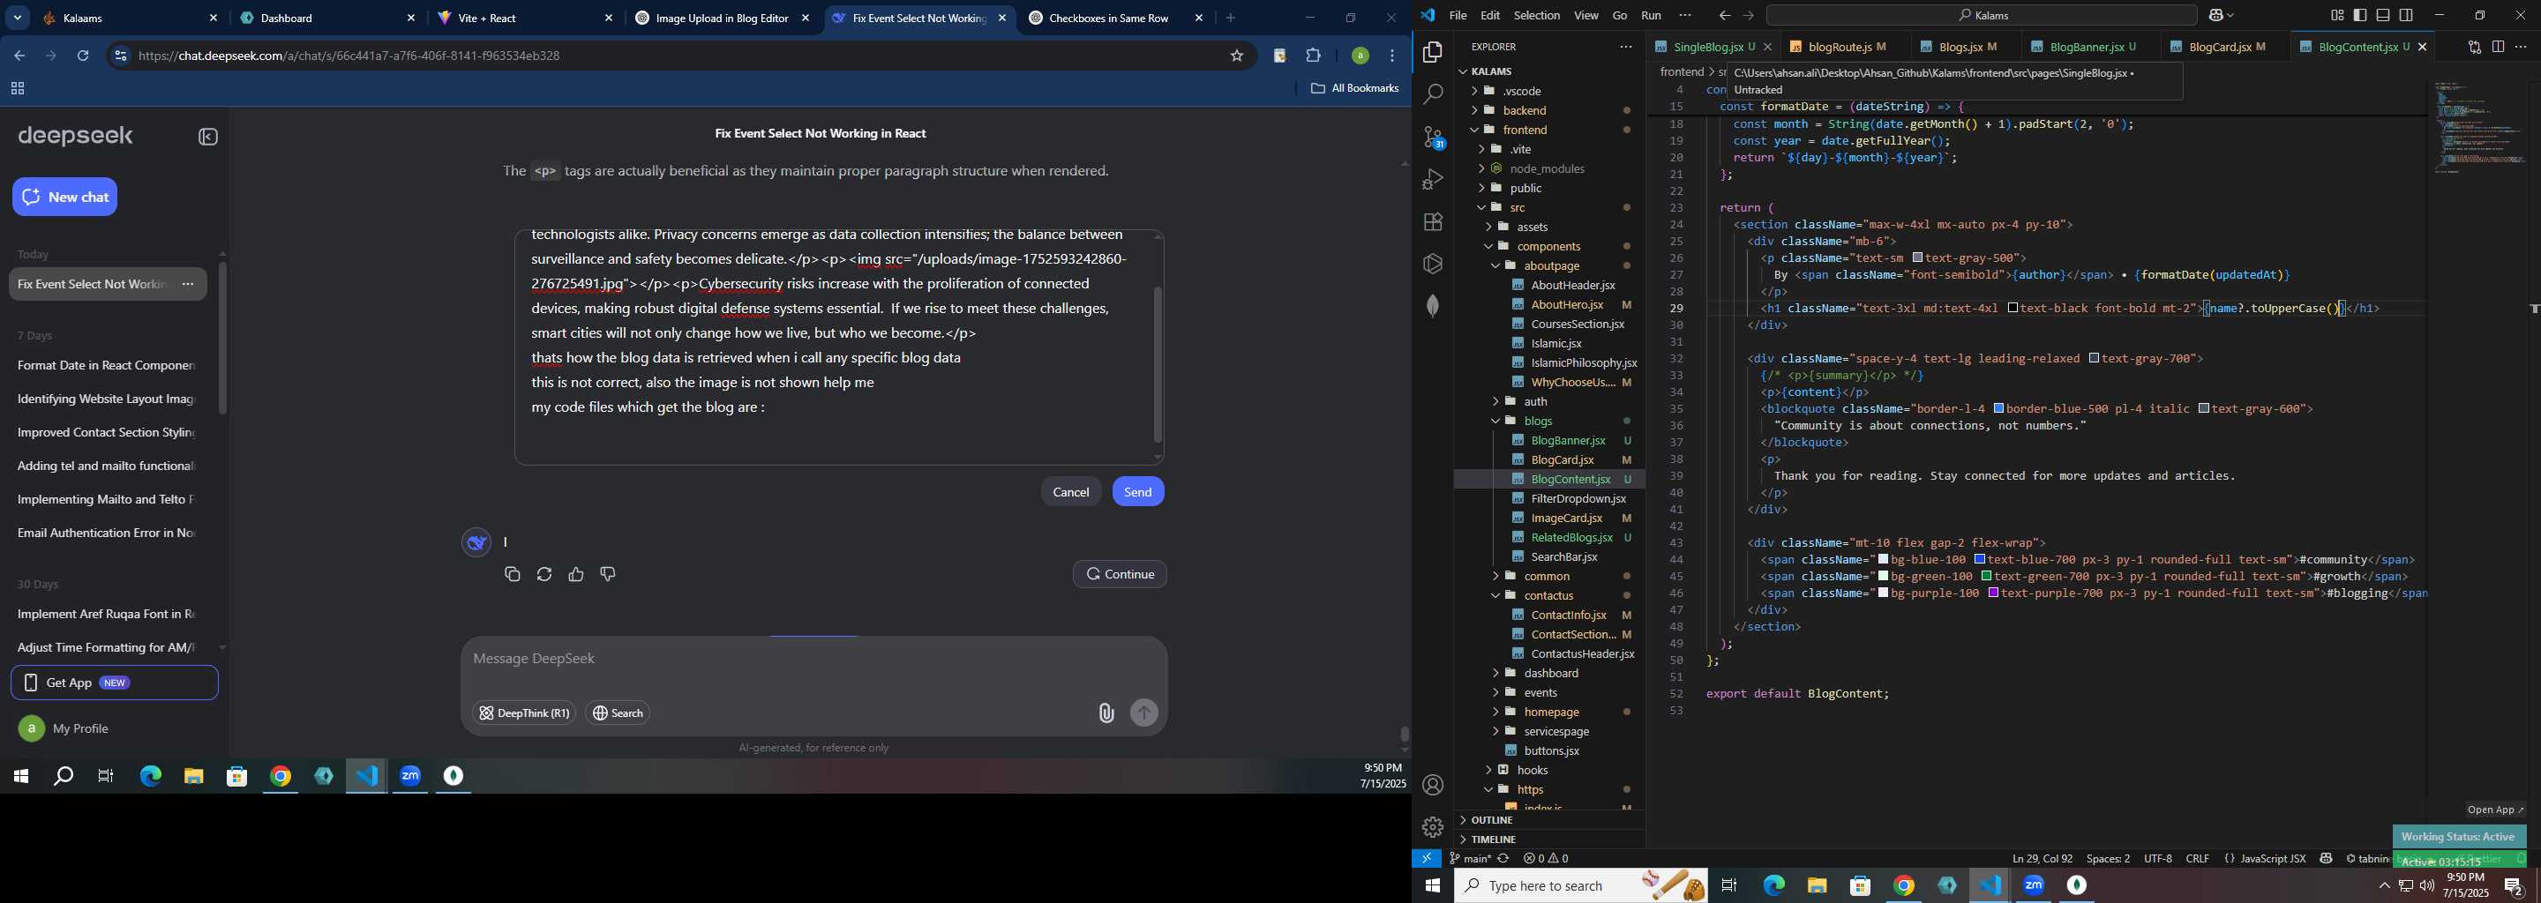
Task: Open VS Code Extensions view
Action: point(1433,222)
